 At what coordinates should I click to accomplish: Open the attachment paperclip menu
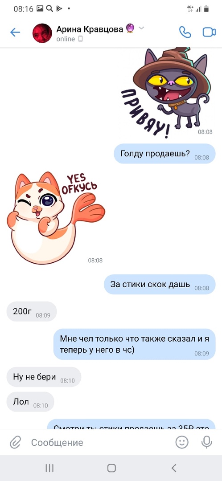(x=14, y=442)
